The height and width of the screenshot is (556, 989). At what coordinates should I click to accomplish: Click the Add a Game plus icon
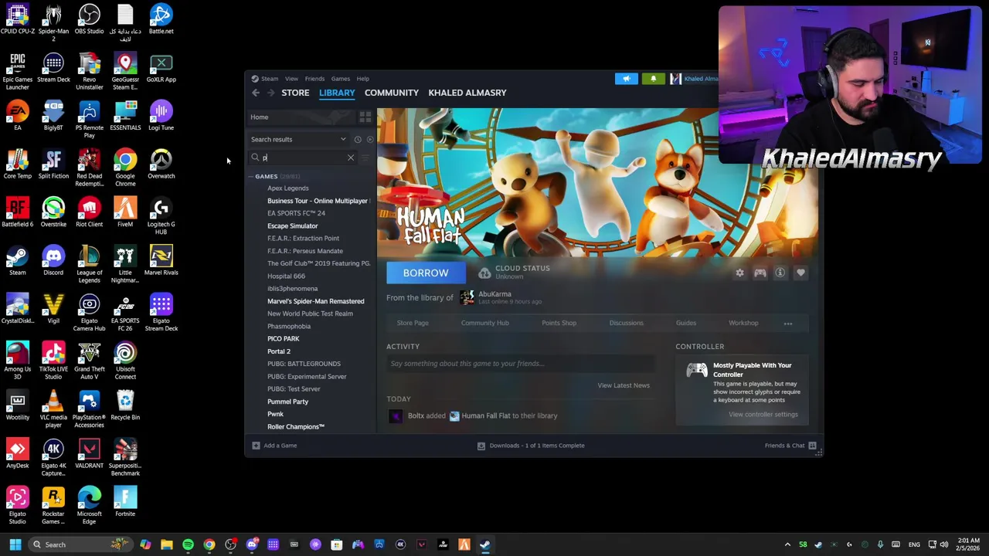[256, 446]
